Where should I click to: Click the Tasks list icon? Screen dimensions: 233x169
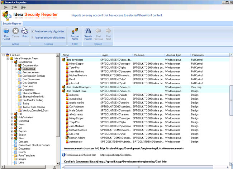pos(20,104)
